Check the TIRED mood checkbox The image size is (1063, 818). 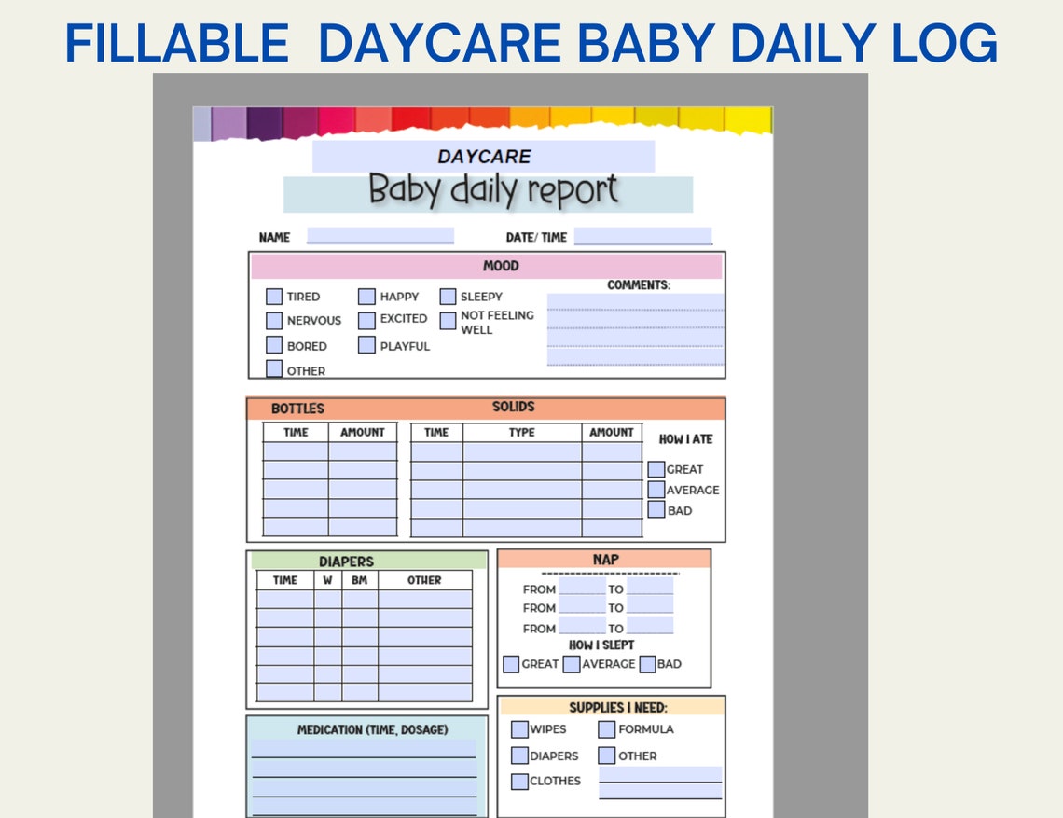pos(274,296)
